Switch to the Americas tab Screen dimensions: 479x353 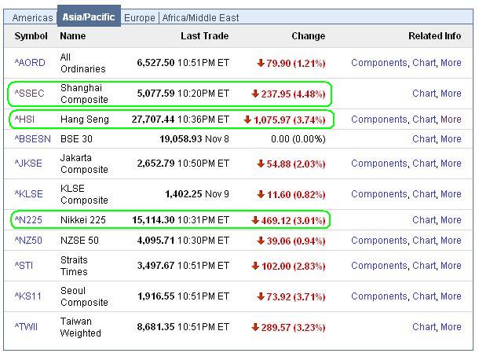point(34,17)
